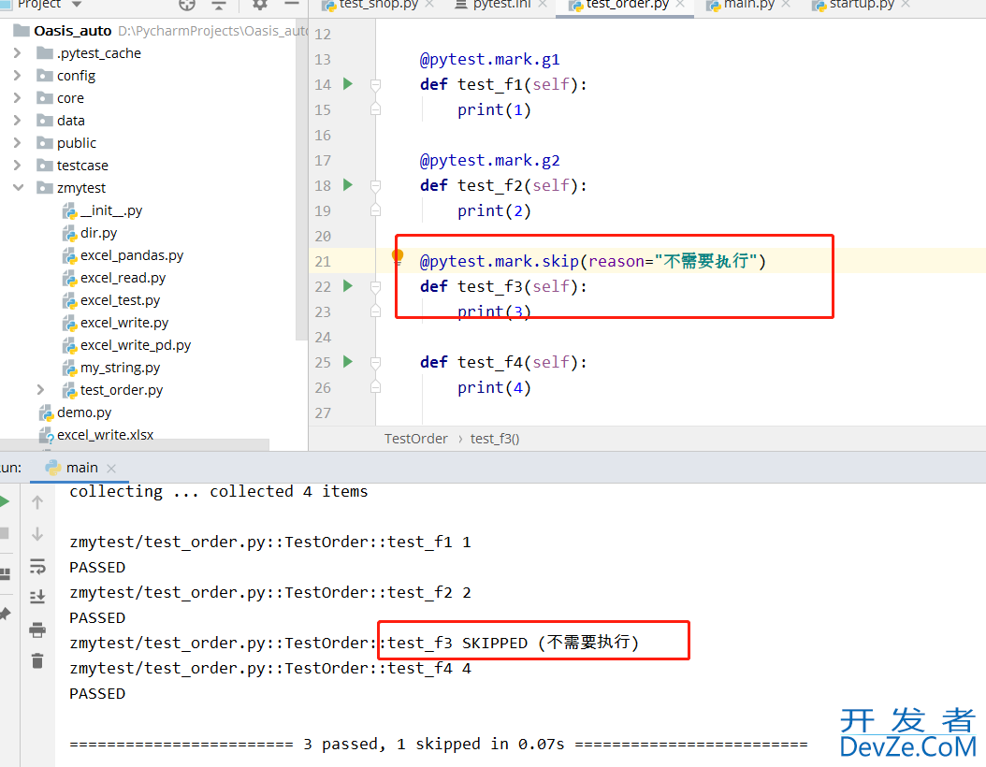The image size is (986, 767).
Task: Close the main run tab
Action: [111, 469]
